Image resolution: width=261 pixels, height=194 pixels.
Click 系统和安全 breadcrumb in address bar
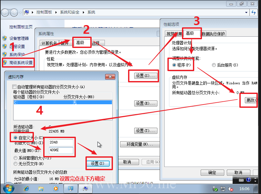pos(70,12)
